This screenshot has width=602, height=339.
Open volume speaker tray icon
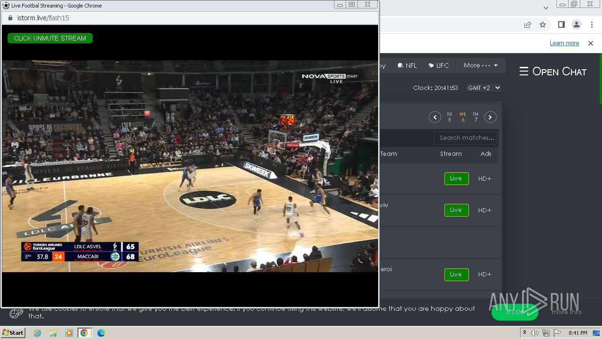(x=535, y=333)
